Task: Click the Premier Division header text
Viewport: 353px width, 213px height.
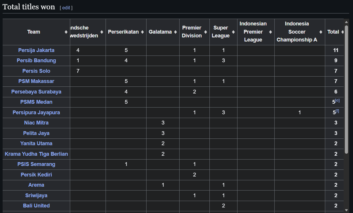Action: point(192,32)
